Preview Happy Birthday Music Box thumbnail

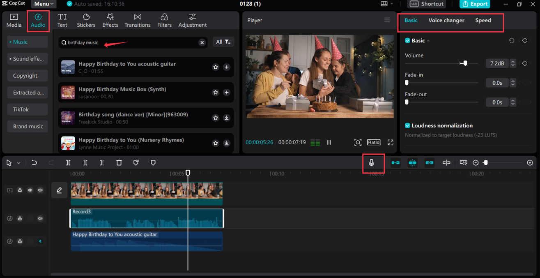click(68, 93)
